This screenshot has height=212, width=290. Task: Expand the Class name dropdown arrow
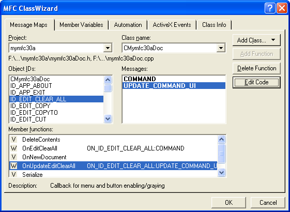(x=221, y=48)
